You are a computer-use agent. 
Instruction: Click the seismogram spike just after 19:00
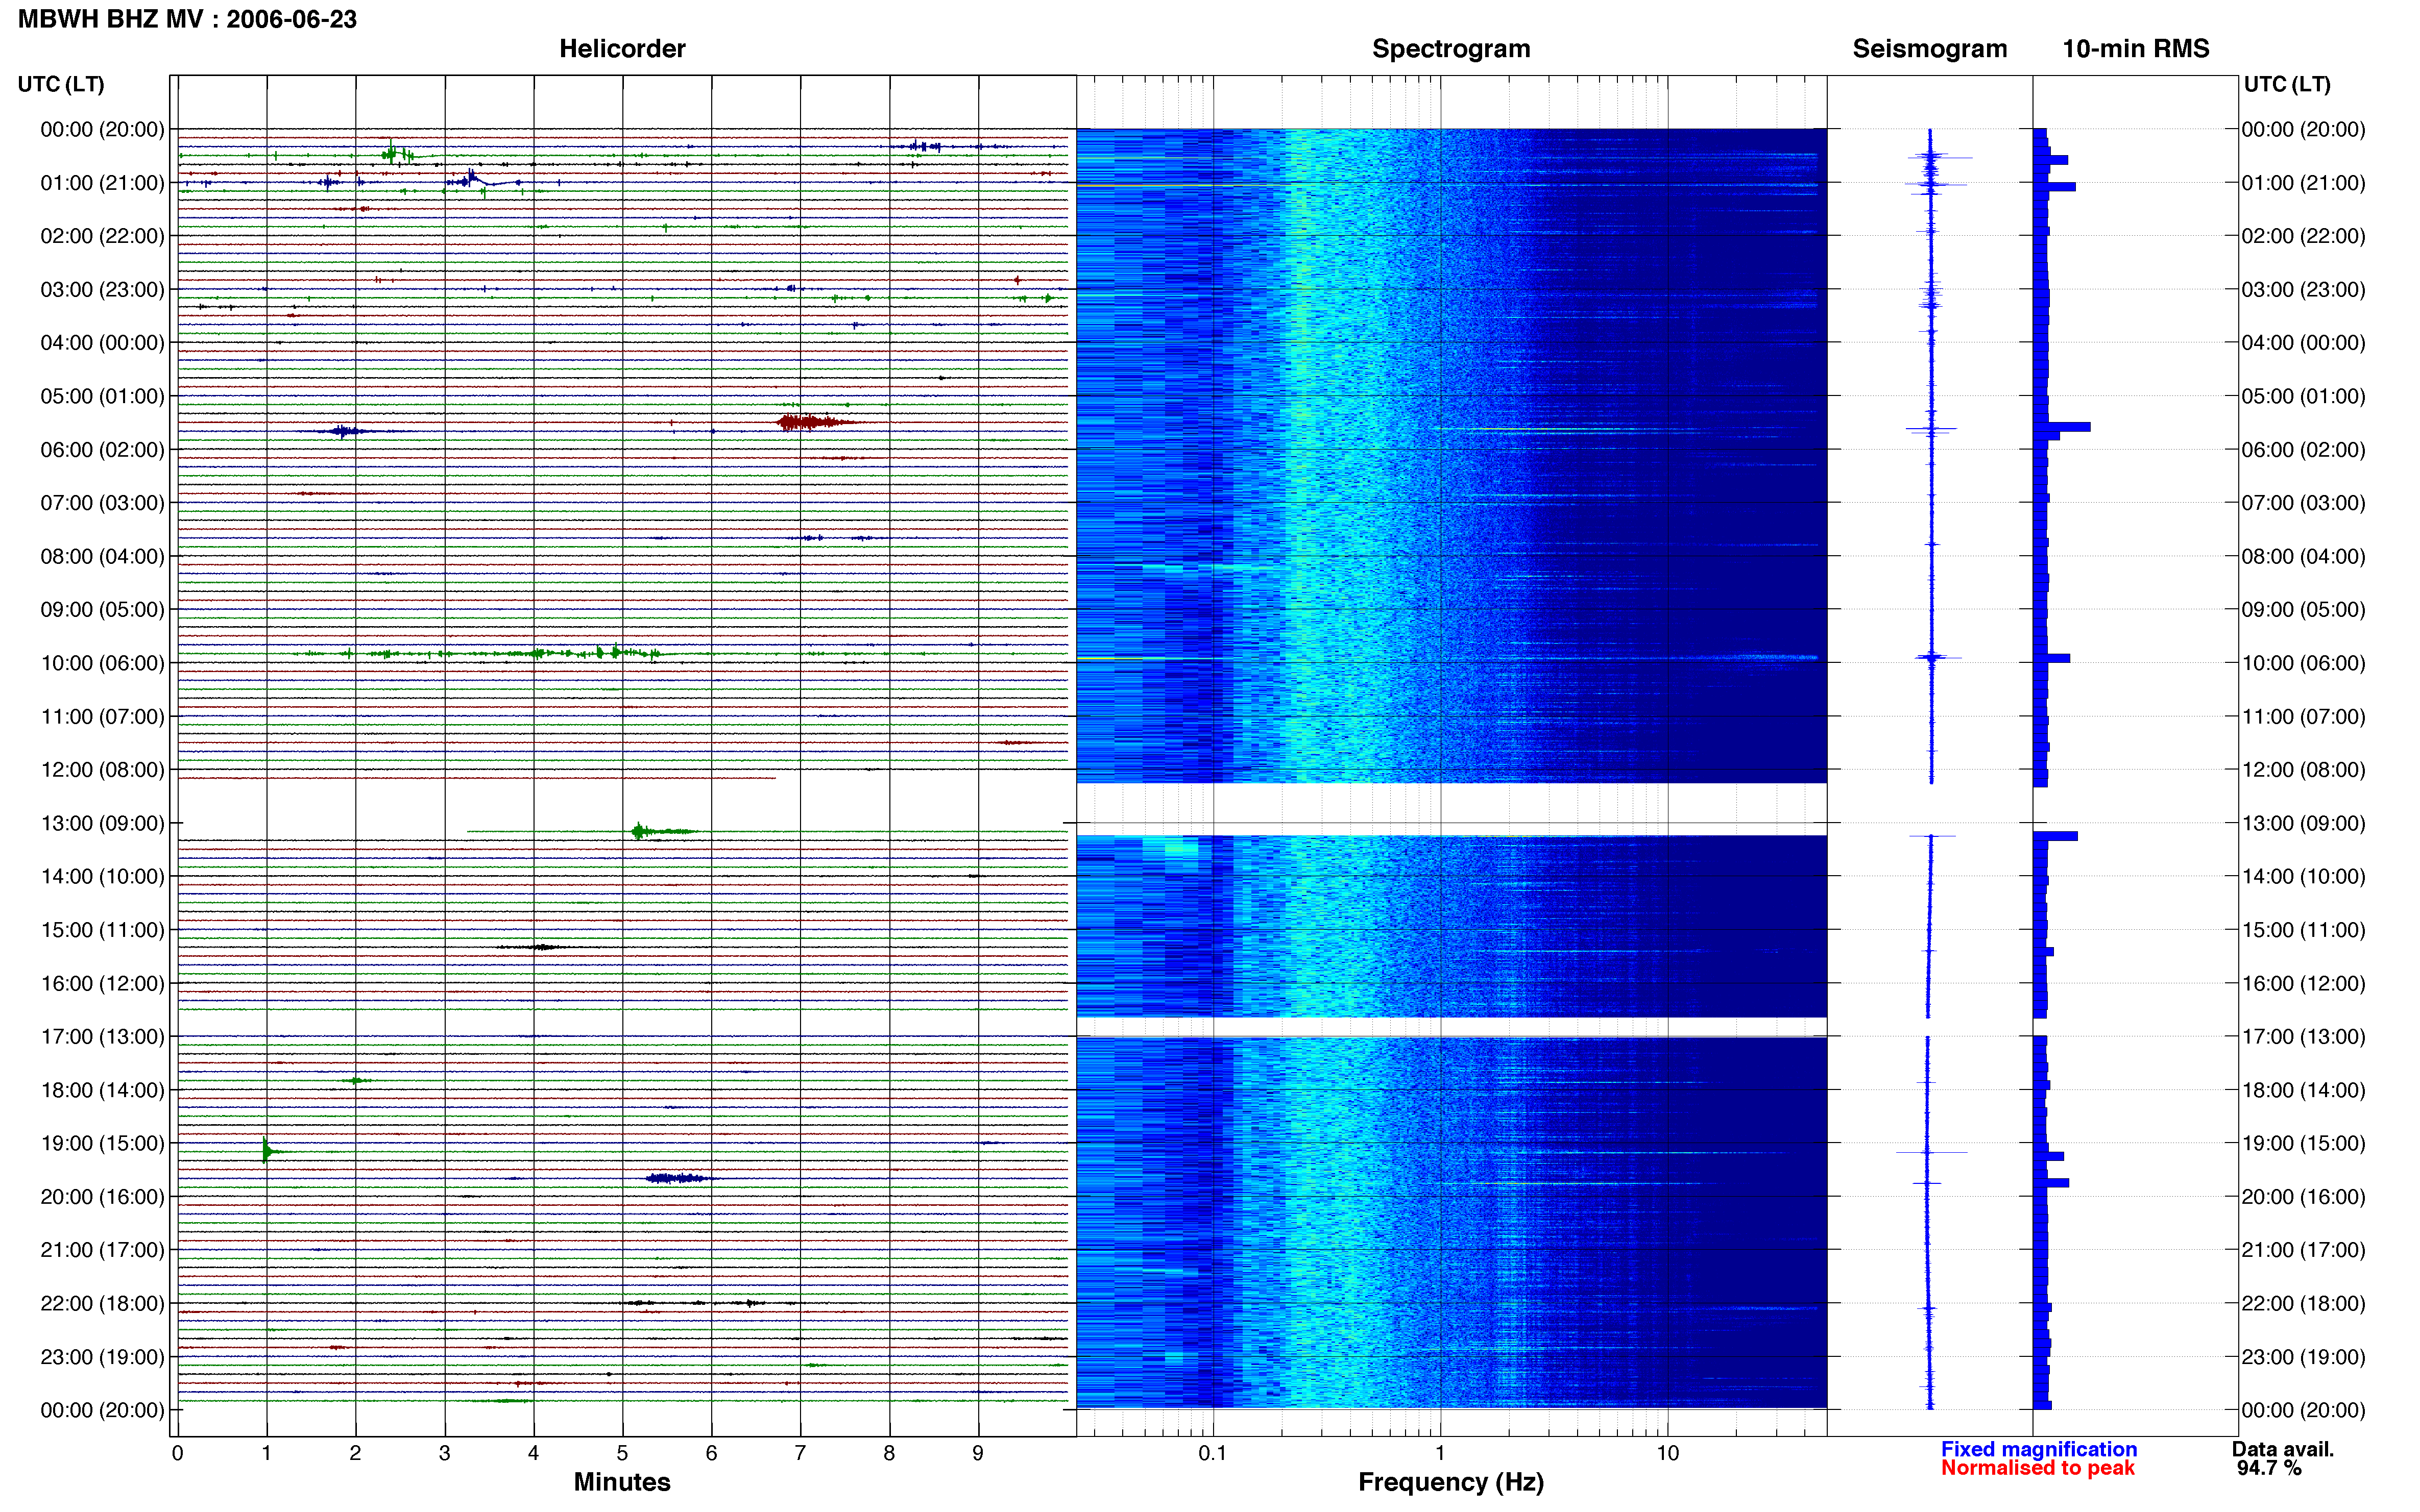coord(1931,1153)
